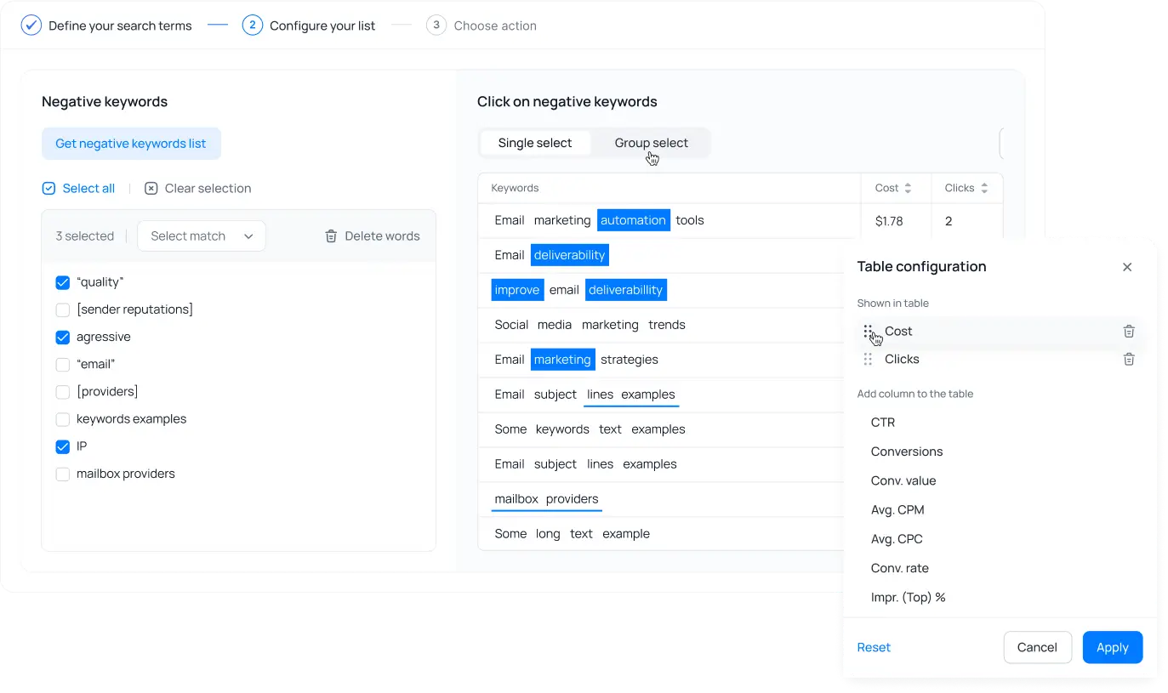Add Conv. value column
Screen dimensions: 1168x693
pyautogui.click(x=903, y=480)
